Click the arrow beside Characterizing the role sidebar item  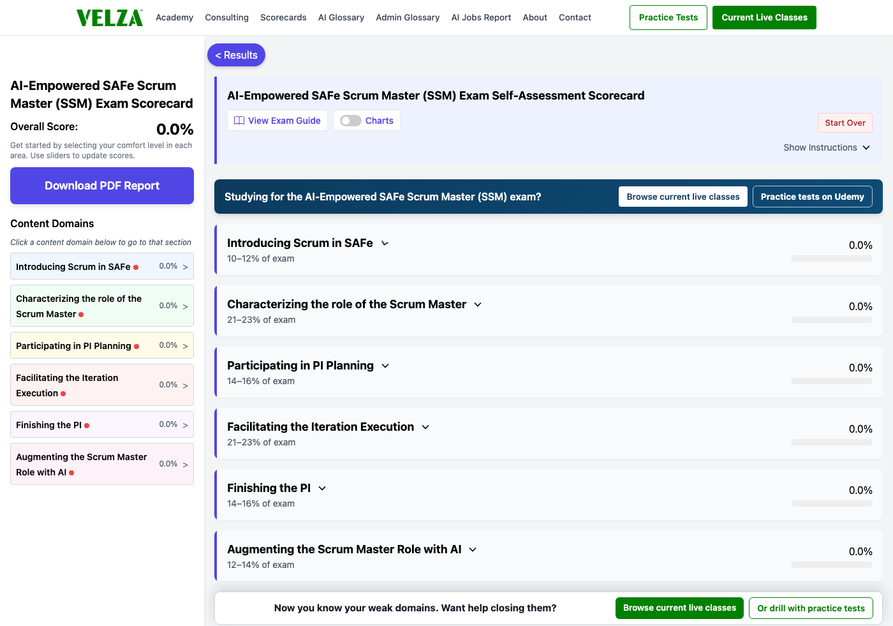point(186,307)
